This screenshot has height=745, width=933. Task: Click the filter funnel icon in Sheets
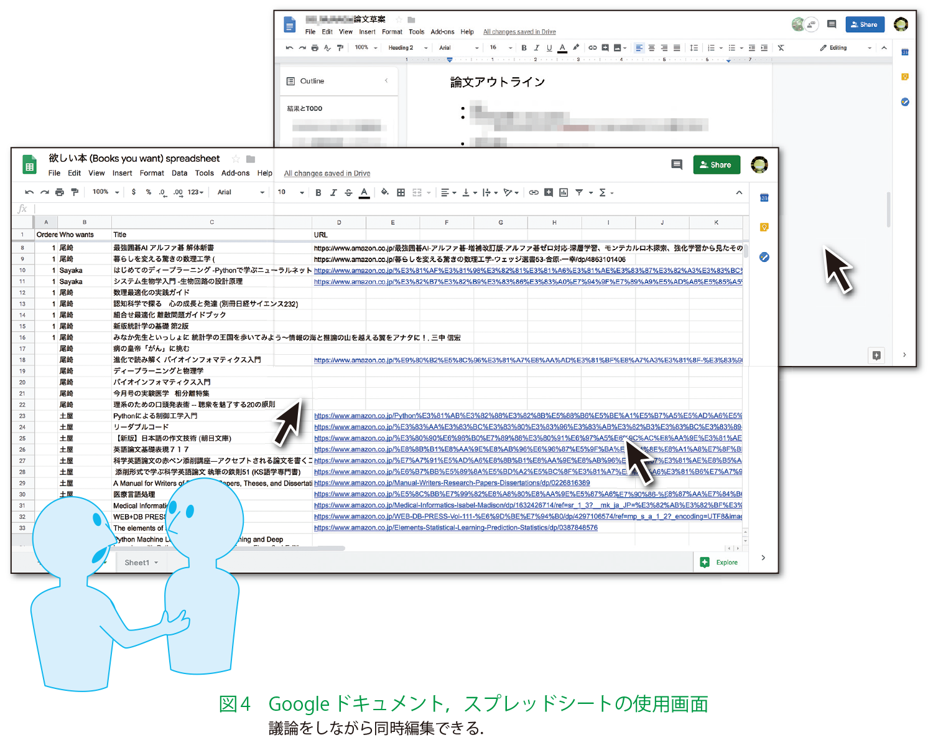[x=579, y=192]
